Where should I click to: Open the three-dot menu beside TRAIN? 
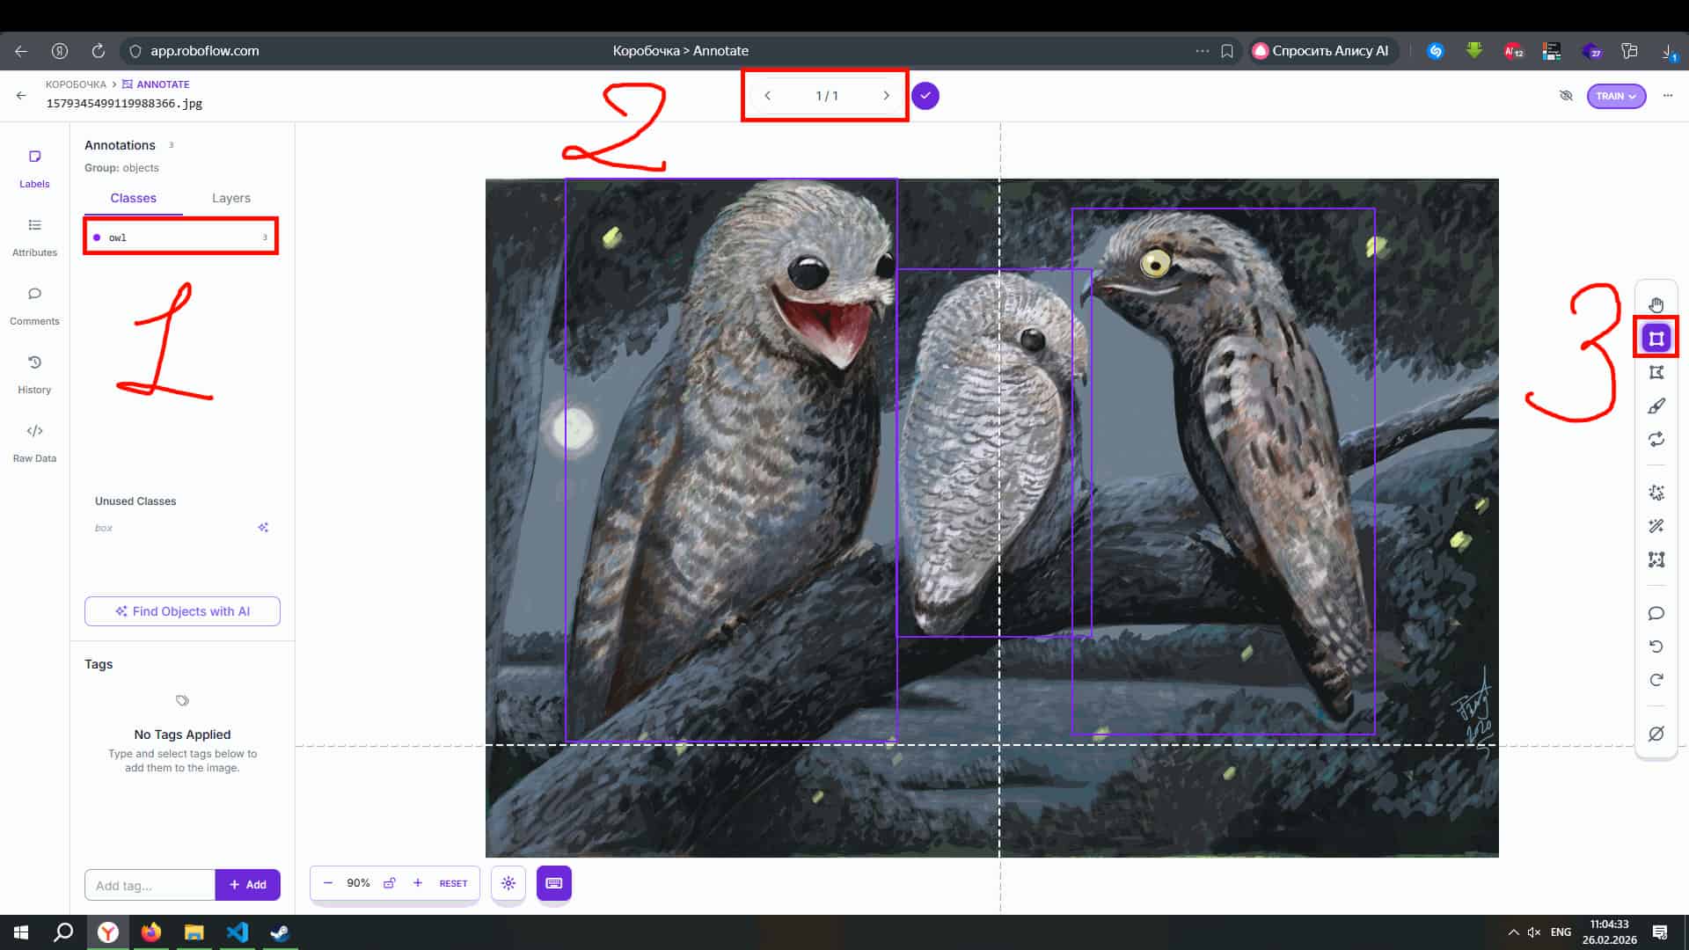(1668, 96)
